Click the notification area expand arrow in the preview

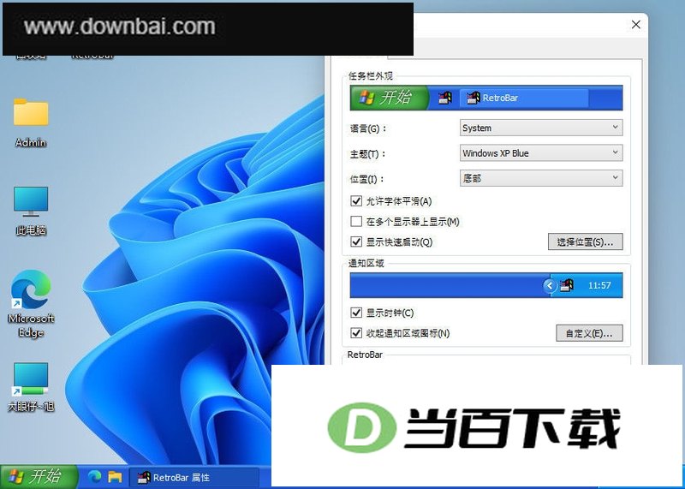tap(549, 285)
